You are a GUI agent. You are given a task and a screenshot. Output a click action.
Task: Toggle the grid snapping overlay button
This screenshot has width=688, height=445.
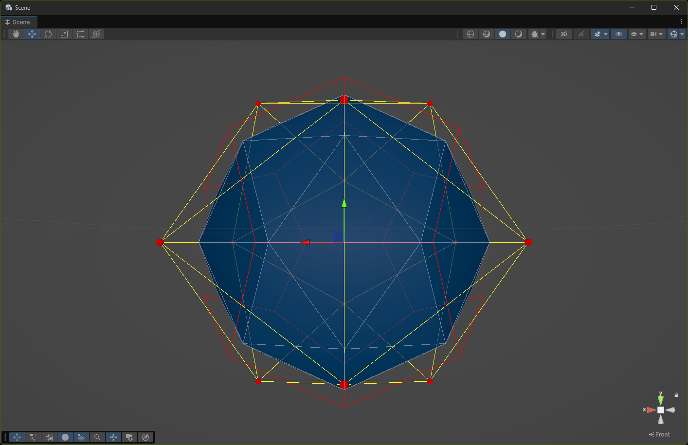point(49,437)
